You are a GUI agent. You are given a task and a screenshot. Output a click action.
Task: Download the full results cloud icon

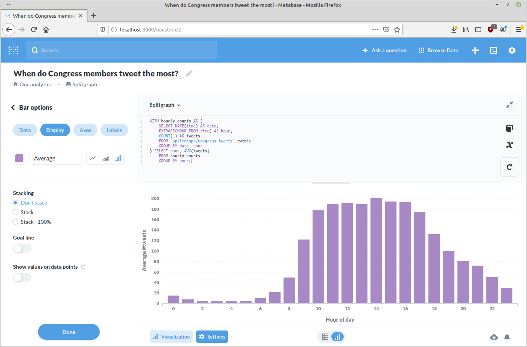pyautogui.click(x=494, y=337)
